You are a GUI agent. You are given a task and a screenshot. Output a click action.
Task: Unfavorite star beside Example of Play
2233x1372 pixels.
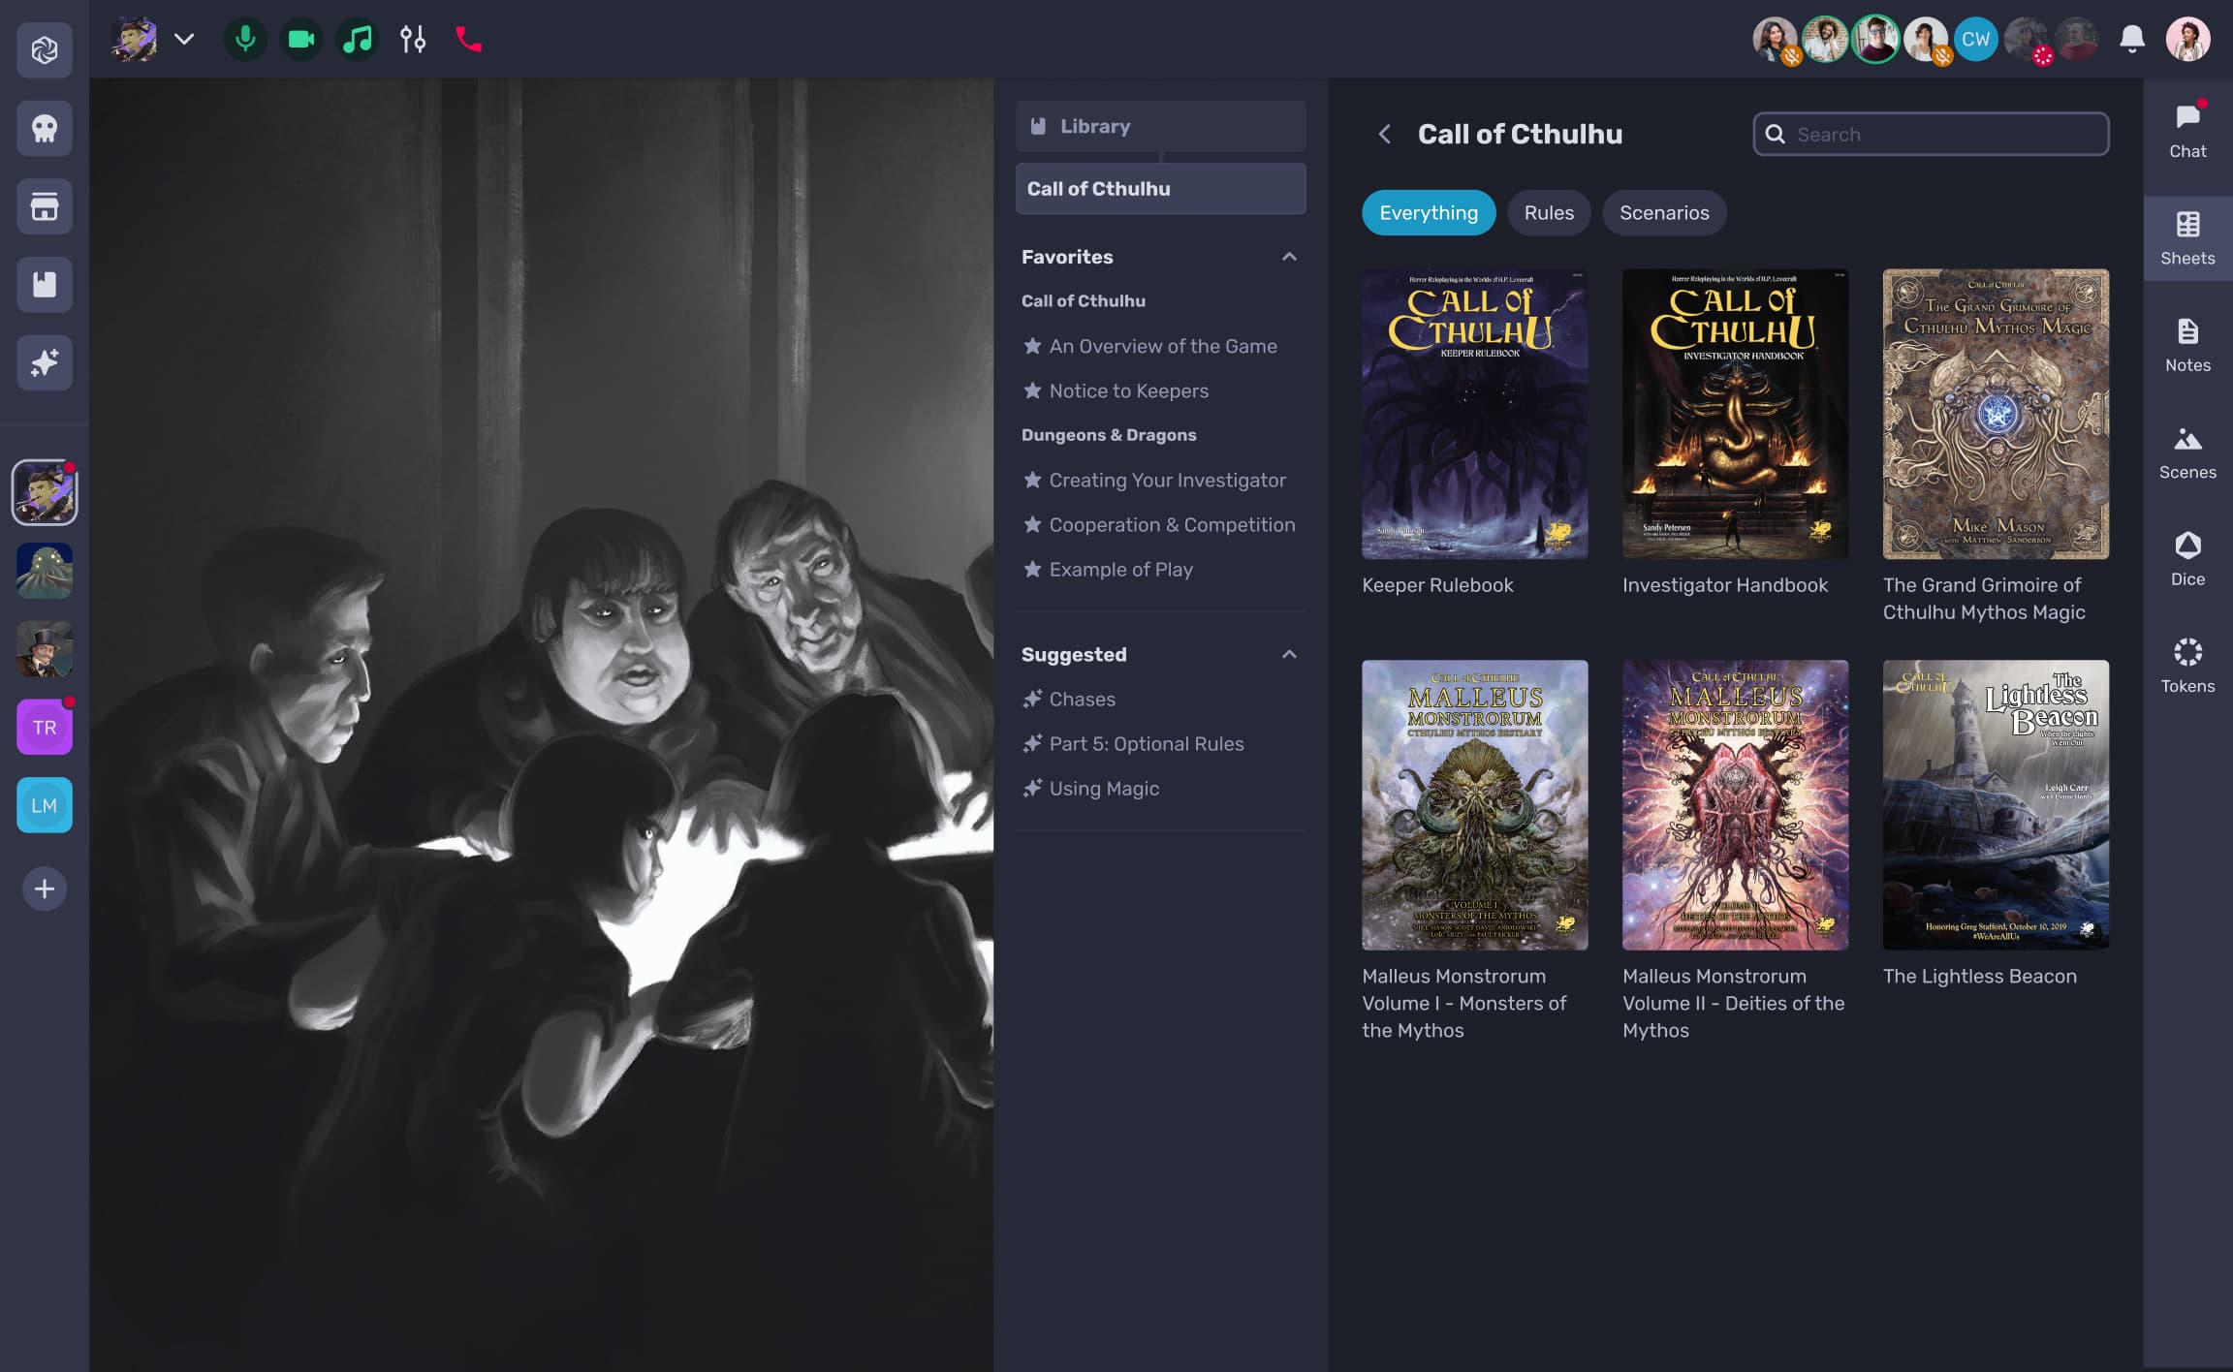click(1032, 569)
